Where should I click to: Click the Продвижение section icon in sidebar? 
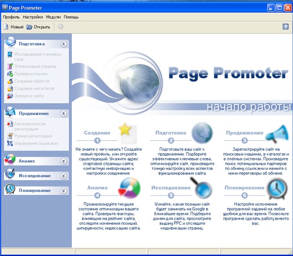10,112
